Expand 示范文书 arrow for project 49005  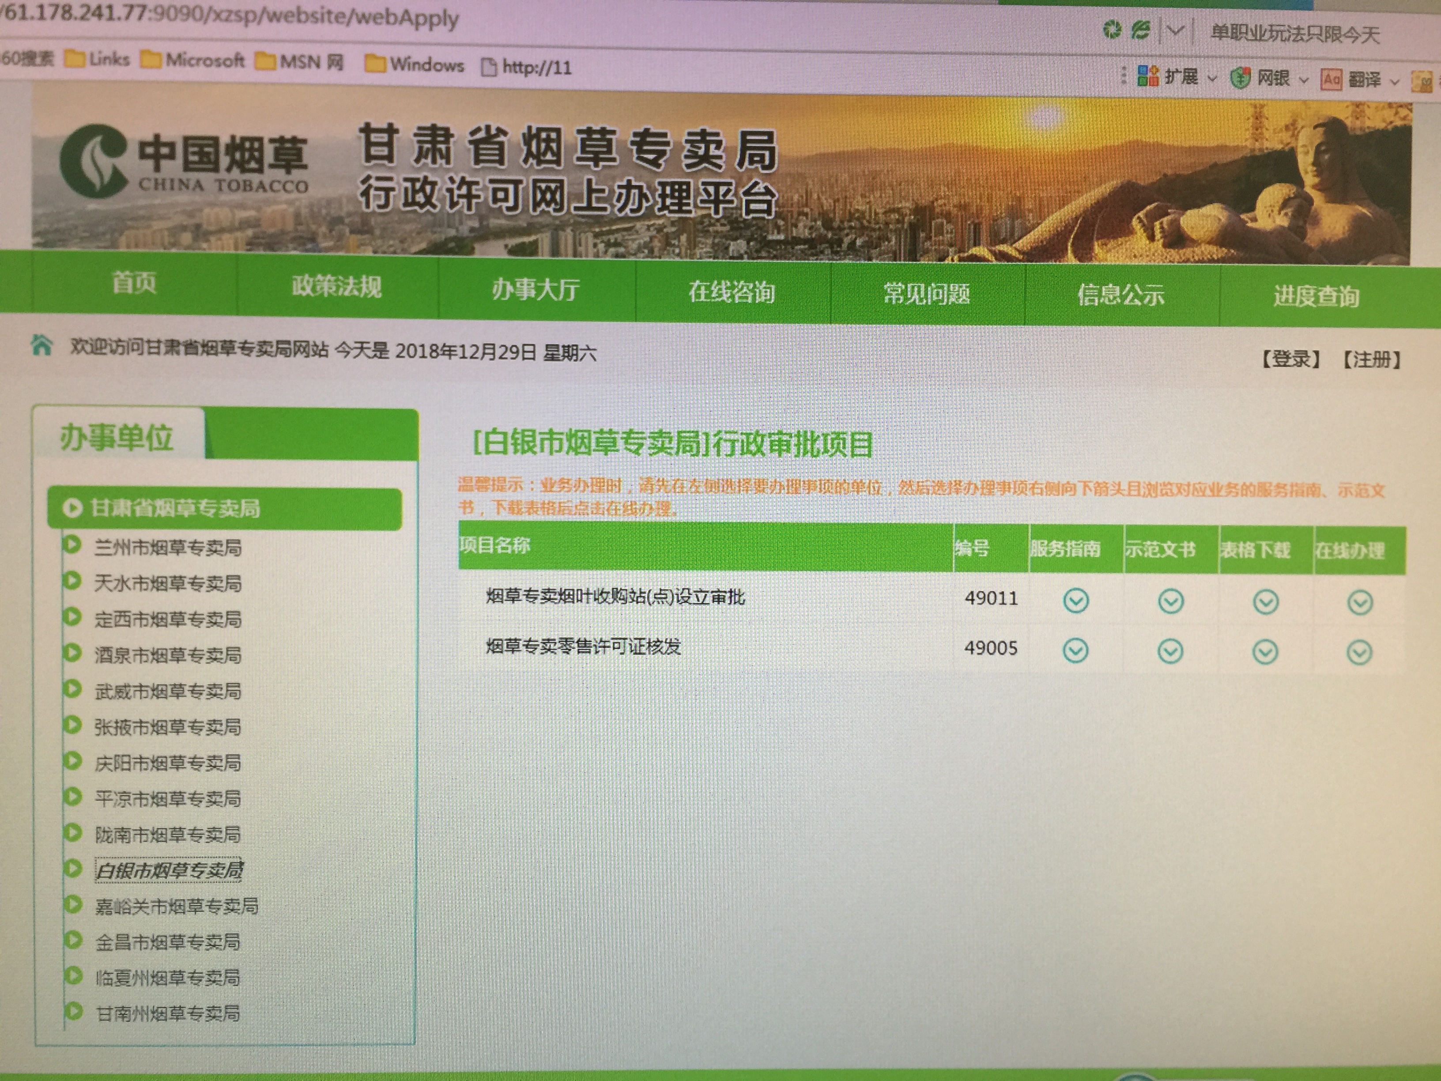point(1170,651)
